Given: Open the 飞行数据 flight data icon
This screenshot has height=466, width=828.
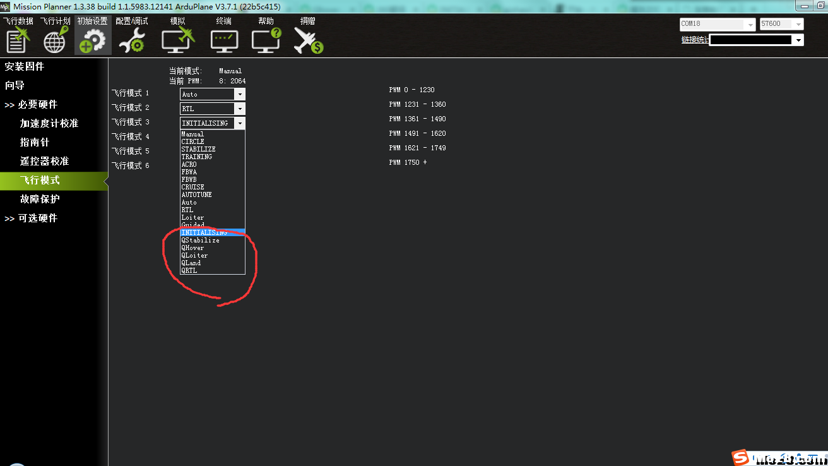Looking at the screenshot, I should click(18, 40).
